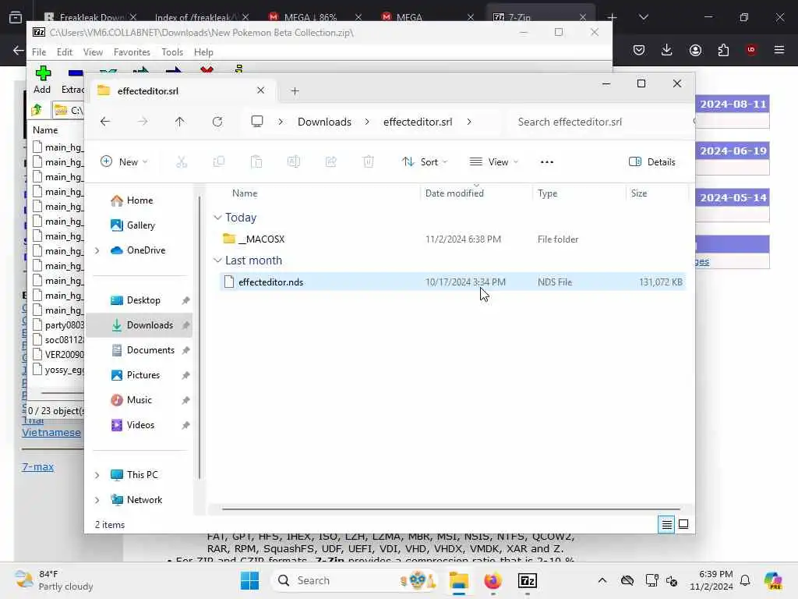Click the Add button in 7-Zip toolbar

coord(42,80)
